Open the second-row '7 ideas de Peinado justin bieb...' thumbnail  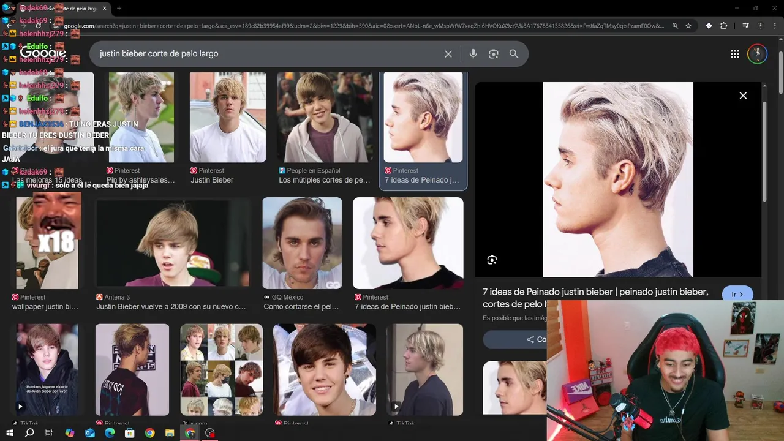408,243
